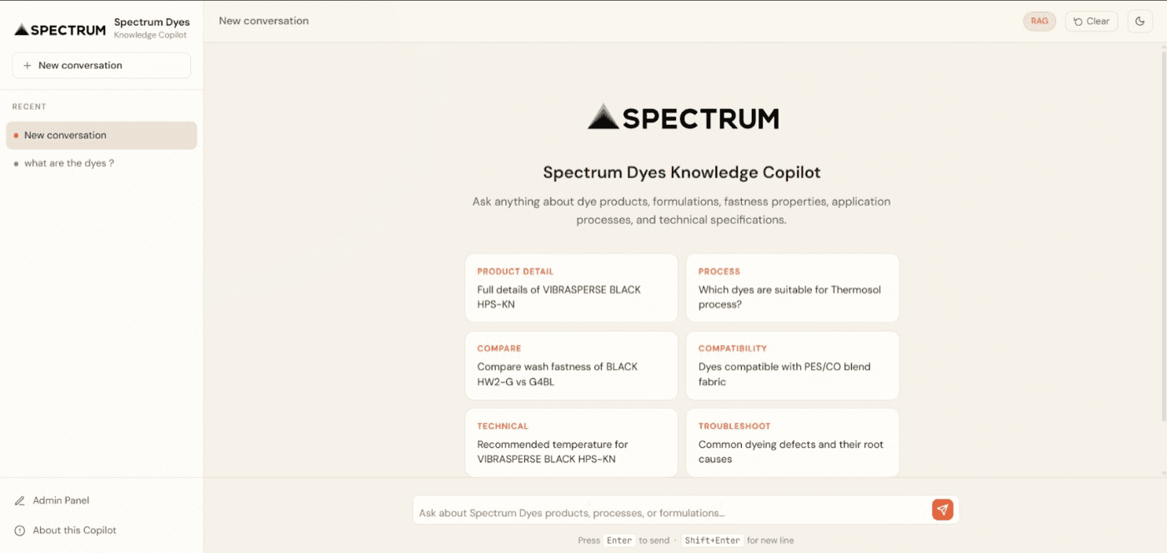This screenshot has width=1167, height=553.
Task: Start a New conversation from the sidebar button
Action: coord(102,66)
